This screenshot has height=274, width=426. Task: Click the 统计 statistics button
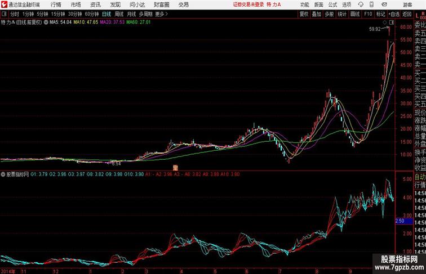pos(342,14)
